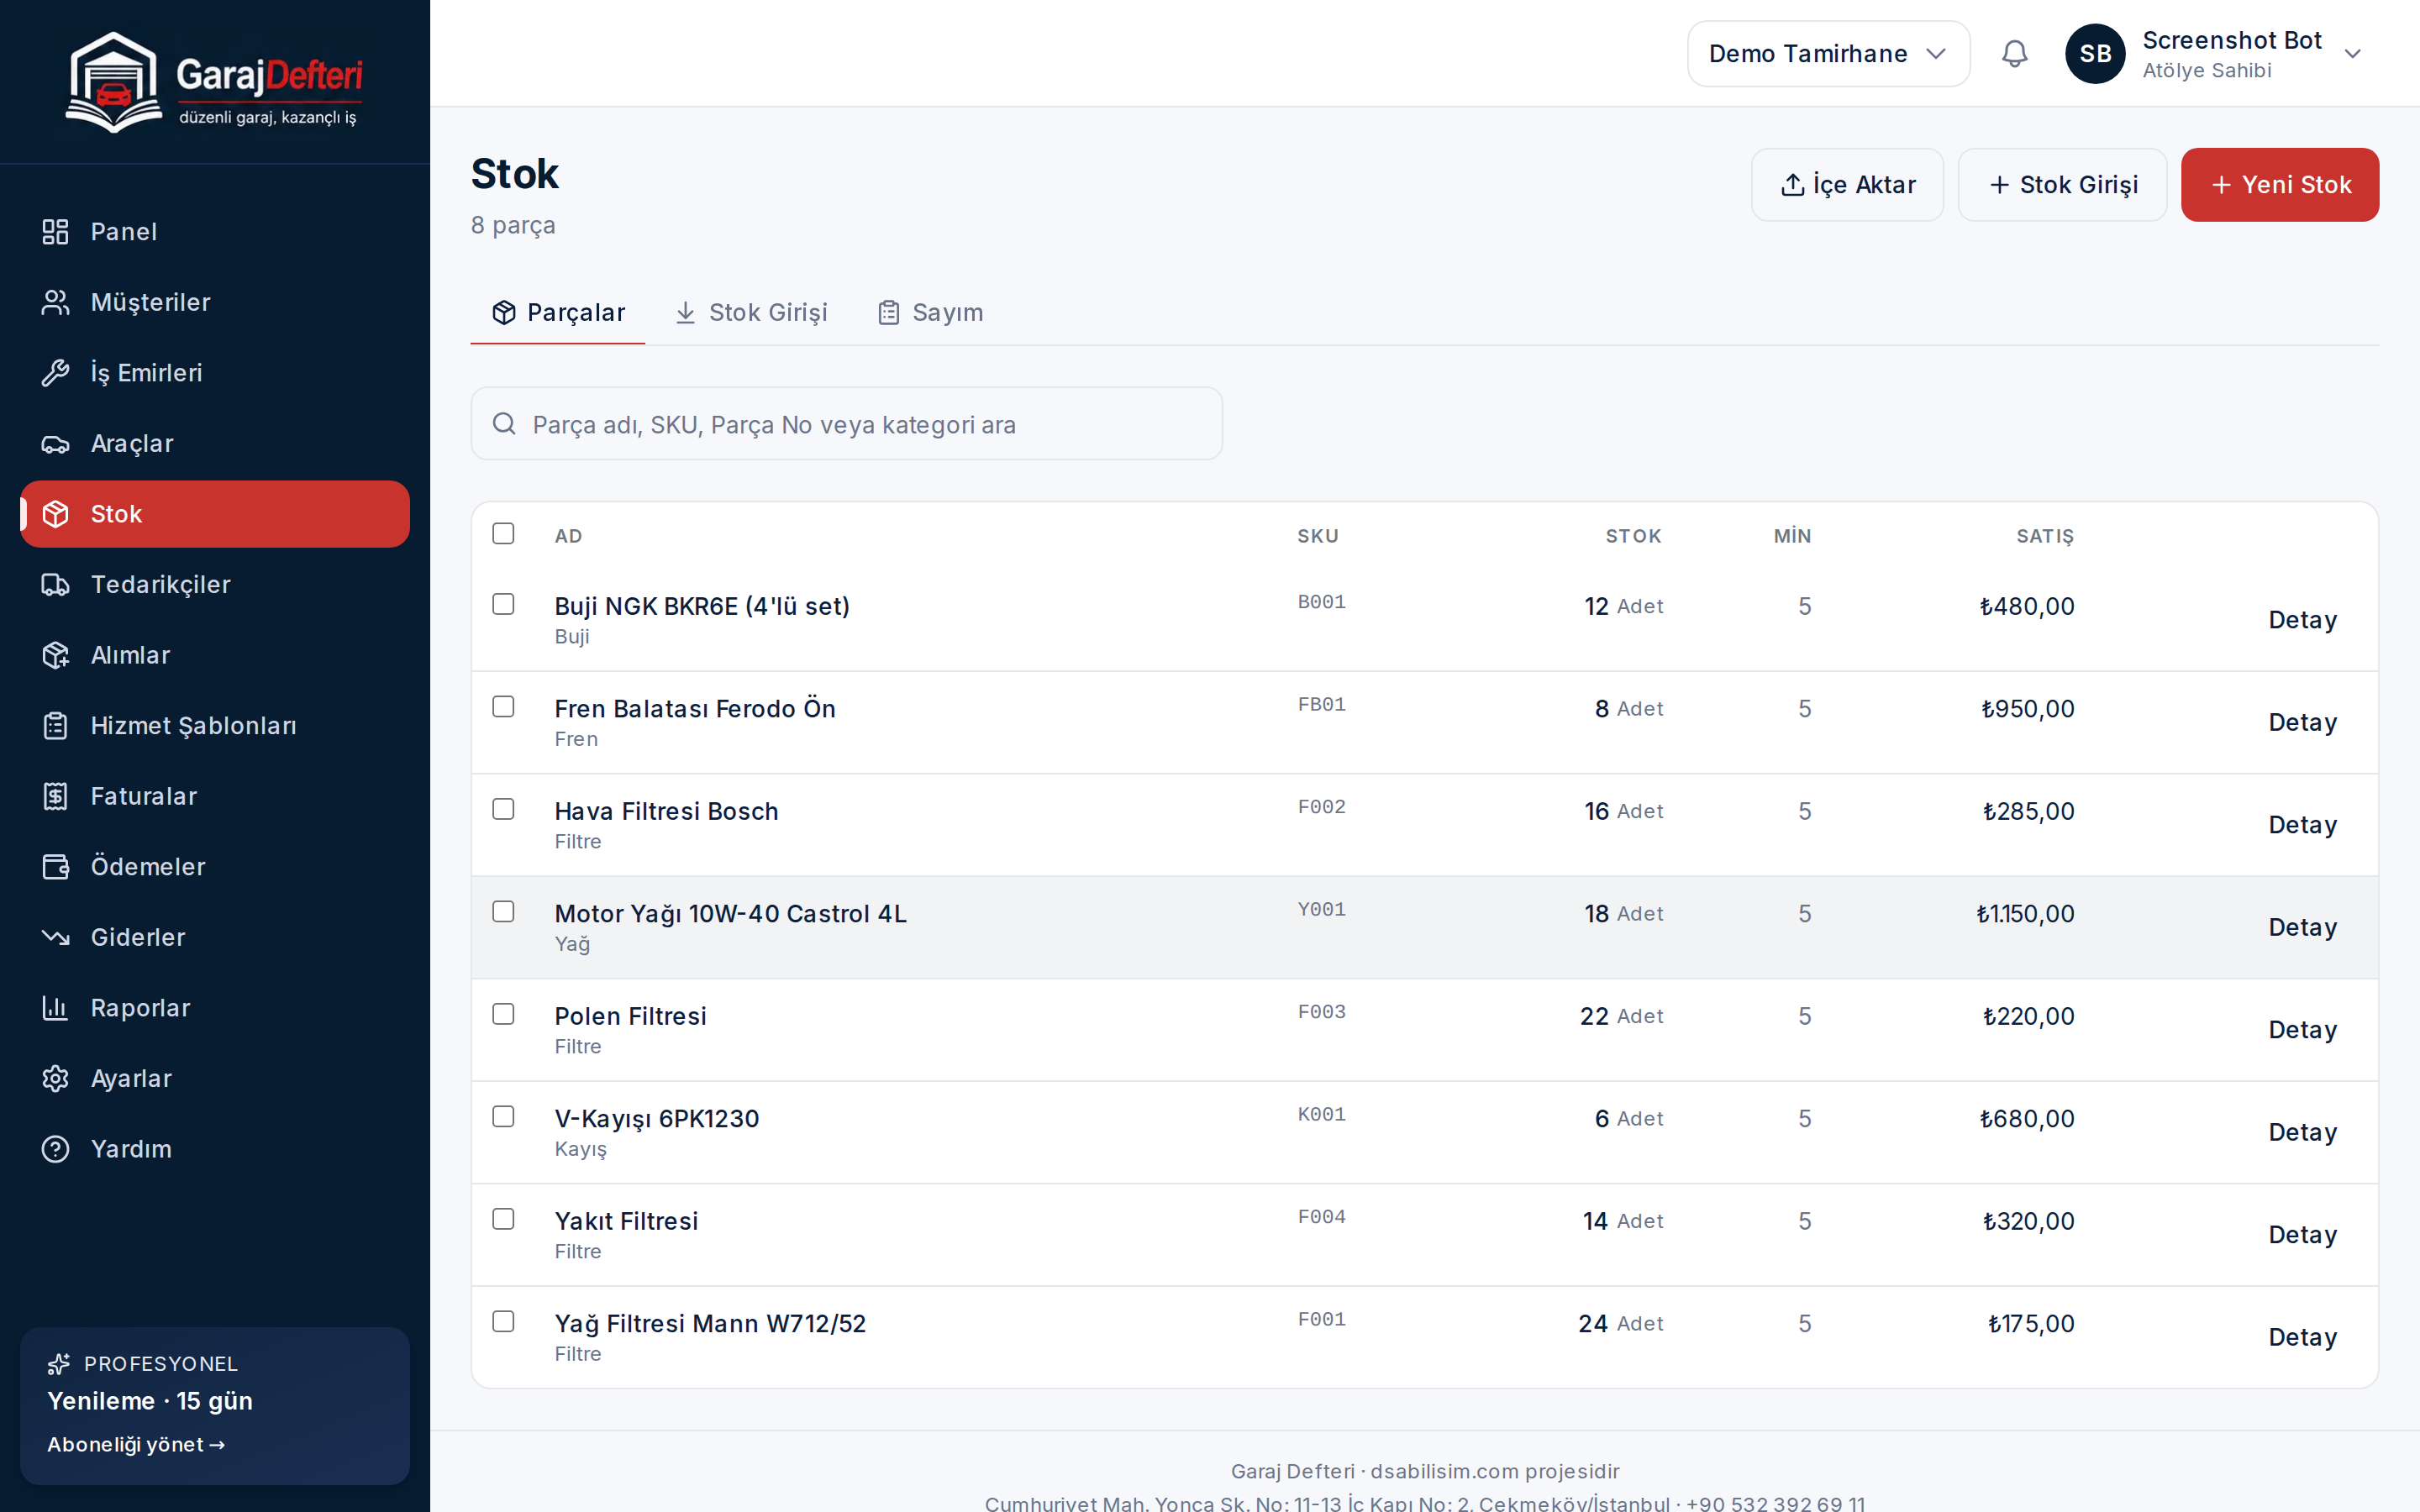Click the search magnifier icon
This screenshot has width=2420, height=1512.
[504, 424]
